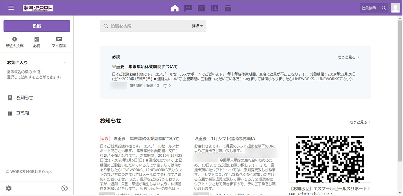
Task: Open the message chat icon in top bar
Action: pyautogui.click(x=188, y=8)
